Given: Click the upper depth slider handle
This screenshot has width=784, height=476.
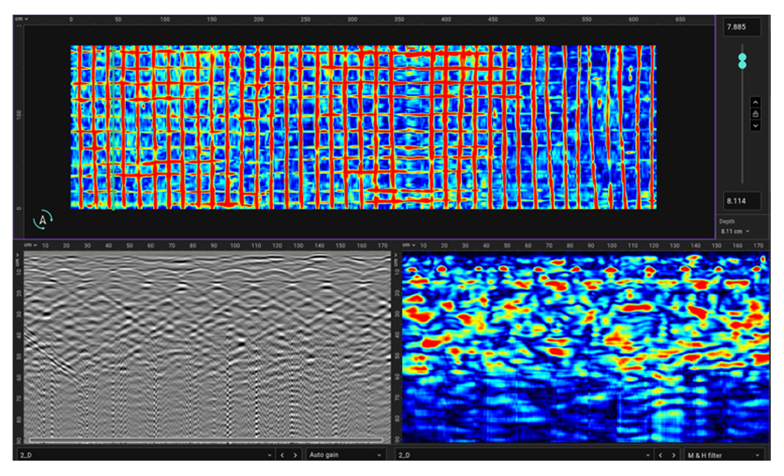Looking at the screenshot, I should 742,57.
